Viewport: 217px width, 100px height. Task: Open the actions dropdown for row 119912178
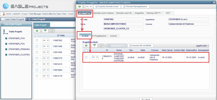coord(46,76)
